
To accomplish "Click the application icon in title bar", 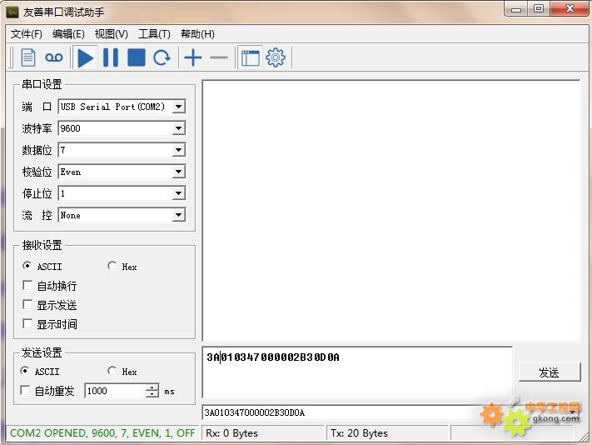I will (12, 12).
